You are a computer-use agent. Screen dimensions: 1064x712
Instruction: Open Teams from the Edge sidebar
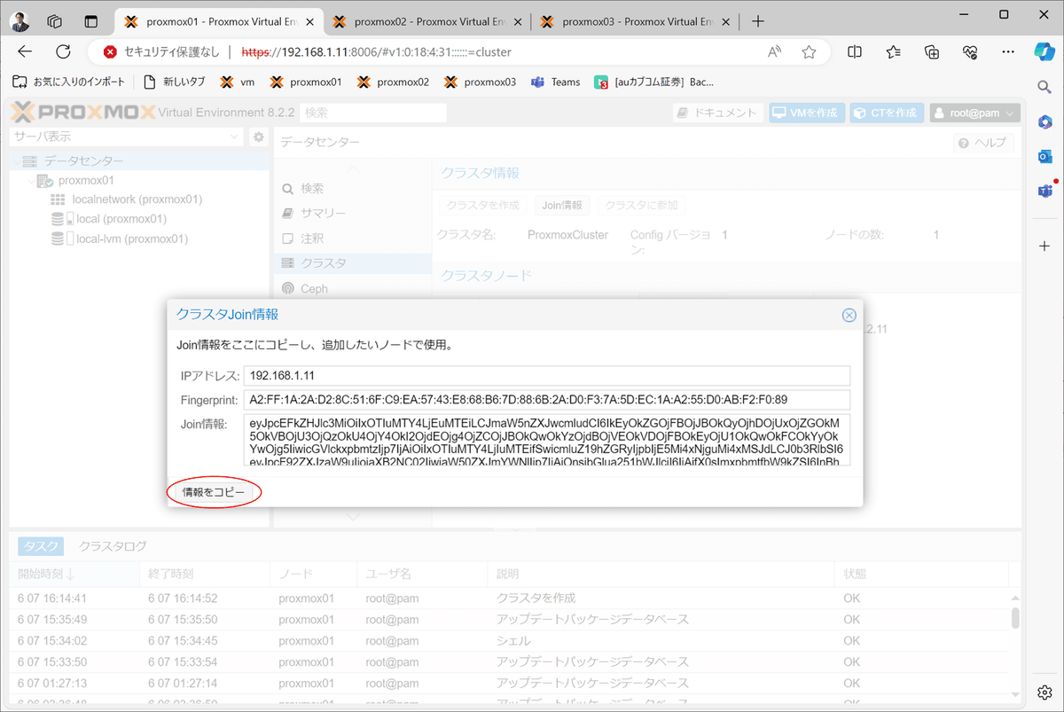coord(1044,191)
